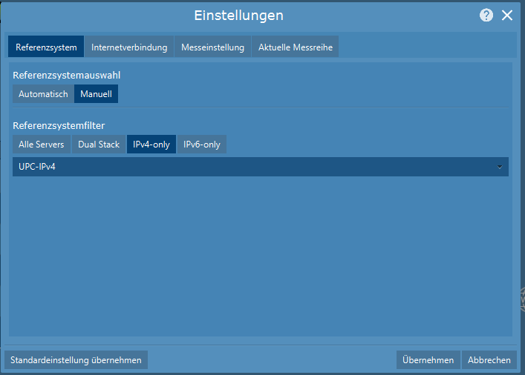Go to the Messeinstellung tab
525x375 pixels.
coord(212,47)
